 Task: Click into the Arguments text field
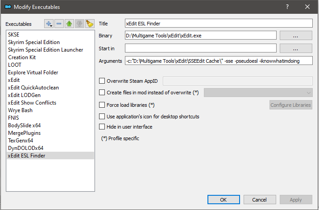tap(219, 61)
